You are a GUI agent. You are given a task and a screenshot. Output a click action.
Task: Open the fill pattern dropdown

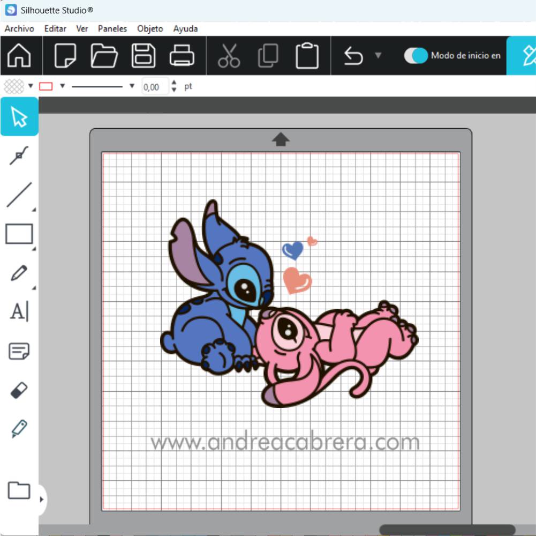31,86
